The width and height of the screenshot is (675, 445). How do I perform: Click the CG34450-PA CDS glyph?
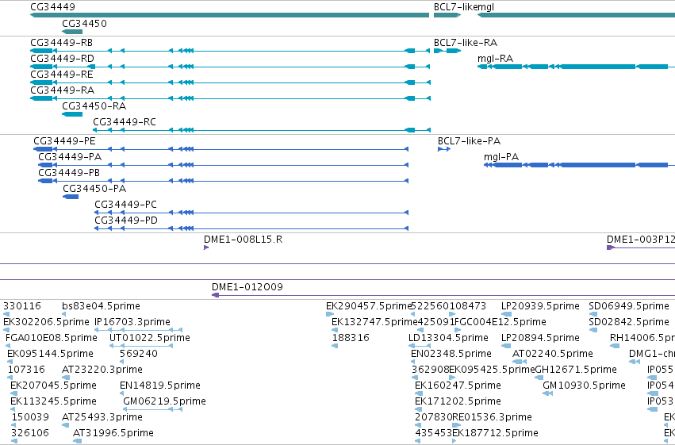point(71,197)
